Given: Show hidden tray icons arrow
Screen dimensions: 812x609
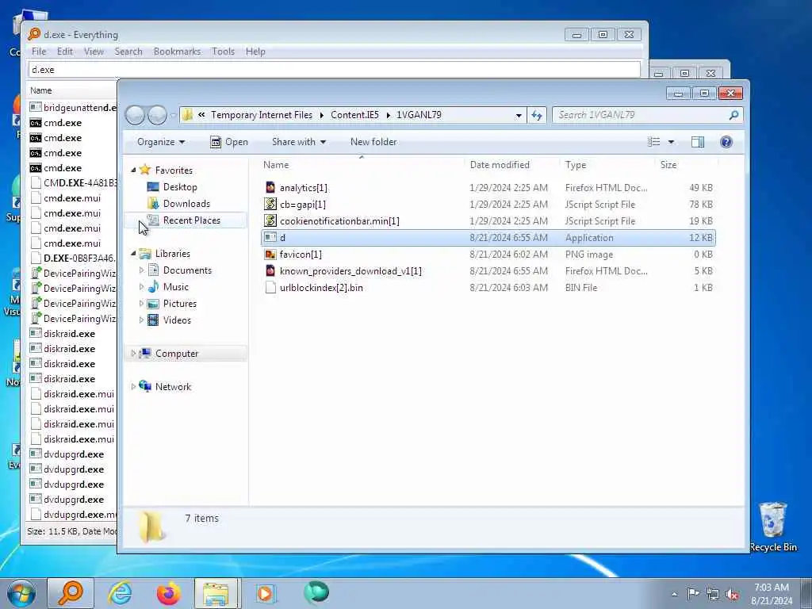Looking at the screenshot, I should (x=674, y=594).
